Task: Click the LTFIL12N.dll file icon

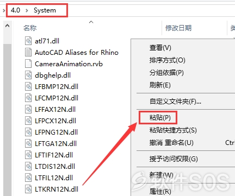Action: pyautogui.click(x=28, y=178)
